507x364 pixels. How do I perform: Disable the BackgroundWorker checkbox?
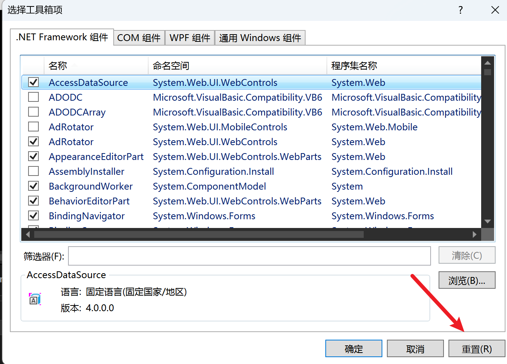(x=33, y=186)
